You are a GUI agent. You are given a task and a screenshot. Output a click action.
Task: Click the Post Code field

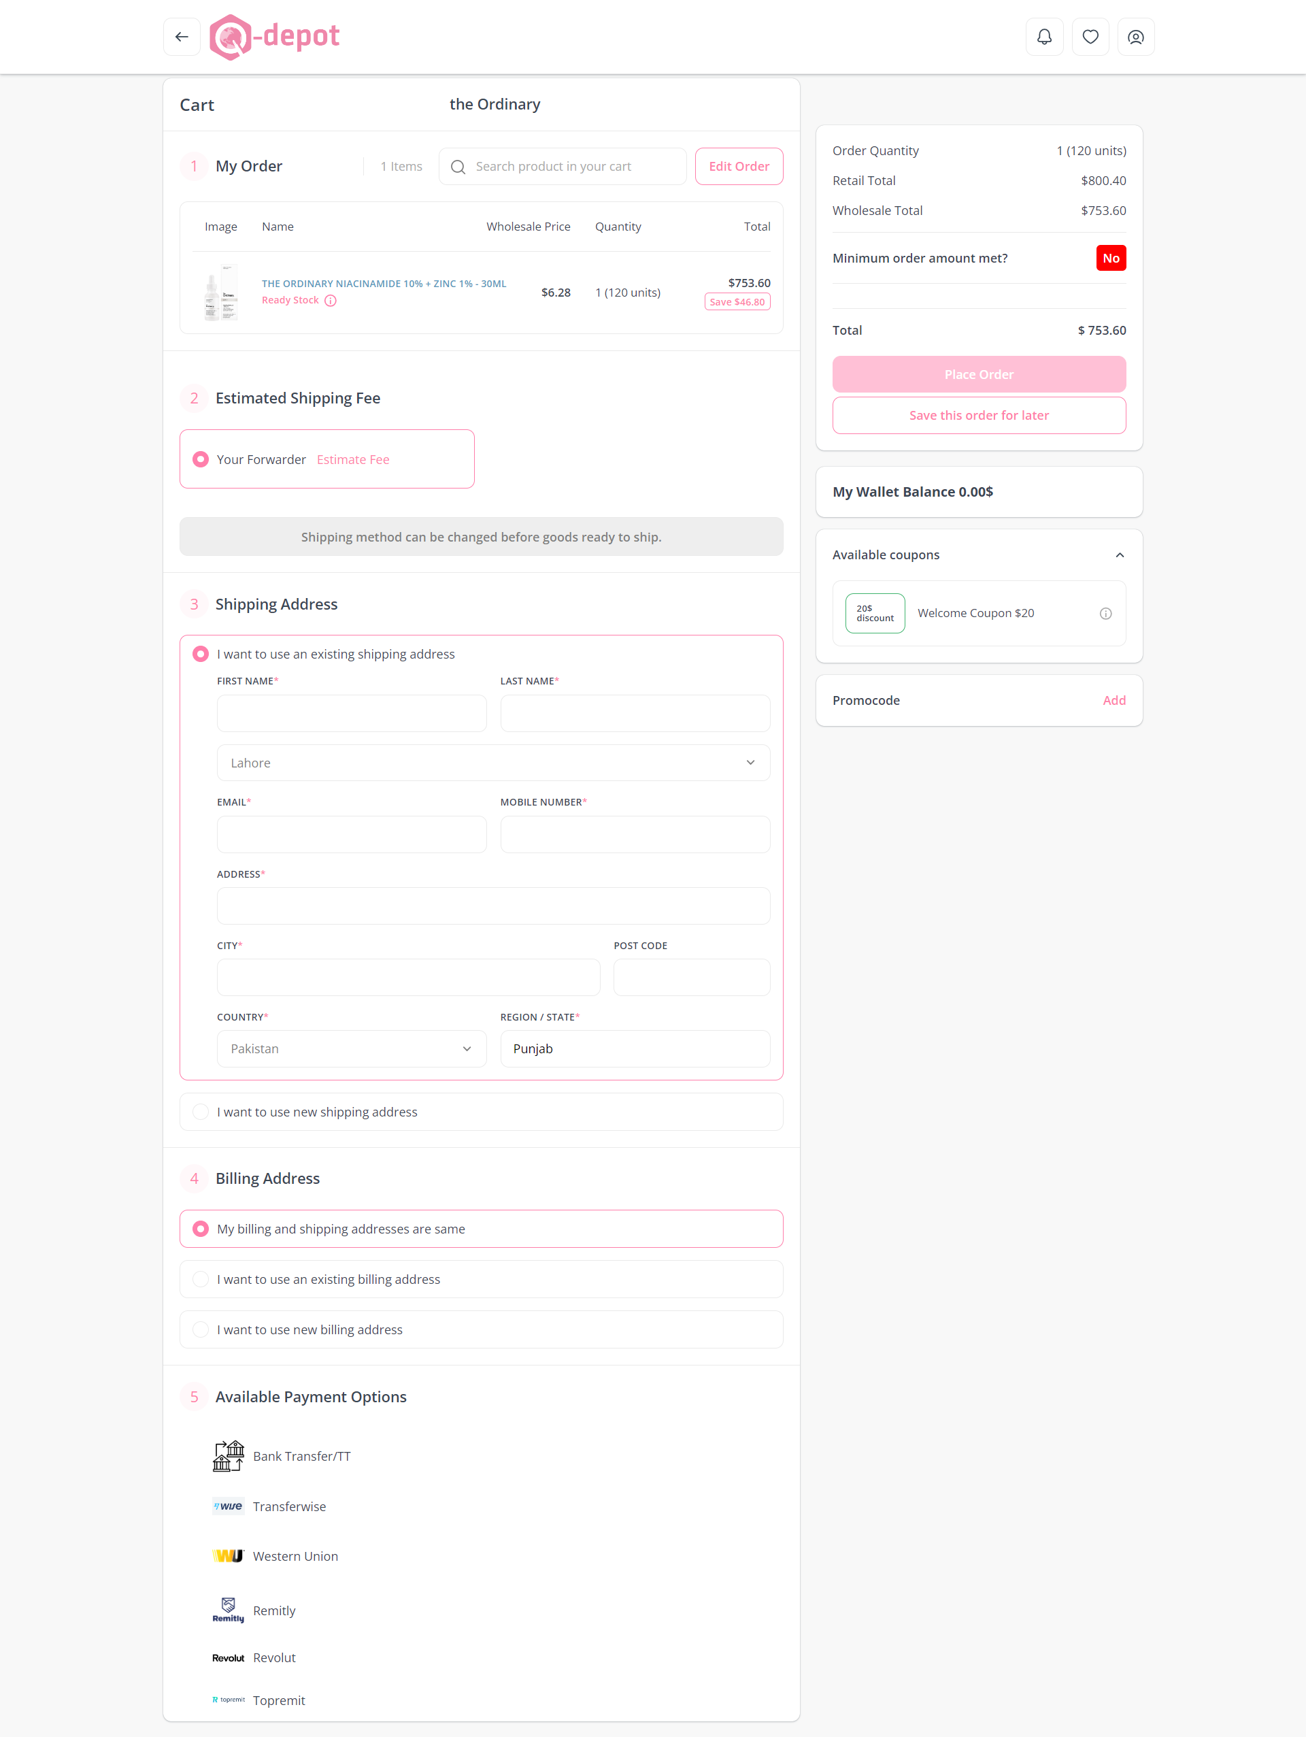pos(692,977)
